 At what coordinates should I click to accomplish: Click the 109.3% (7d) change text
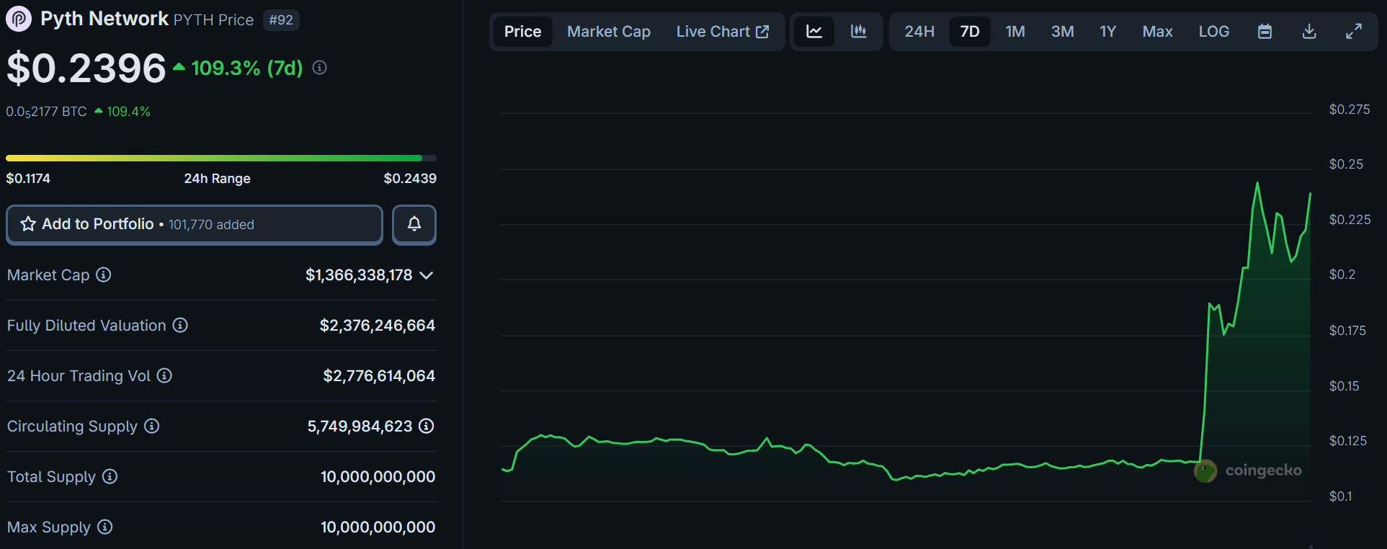(247, 68)
